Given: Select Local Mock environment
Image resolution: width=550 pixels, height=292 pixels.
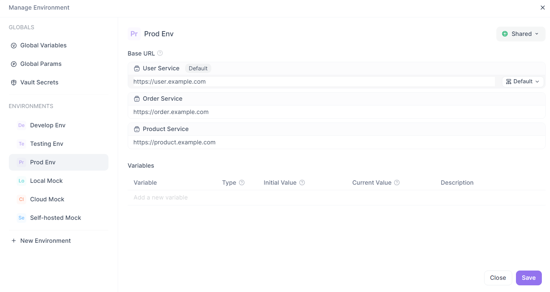Looking at the screenshot, I should click(x=58, y=181).
